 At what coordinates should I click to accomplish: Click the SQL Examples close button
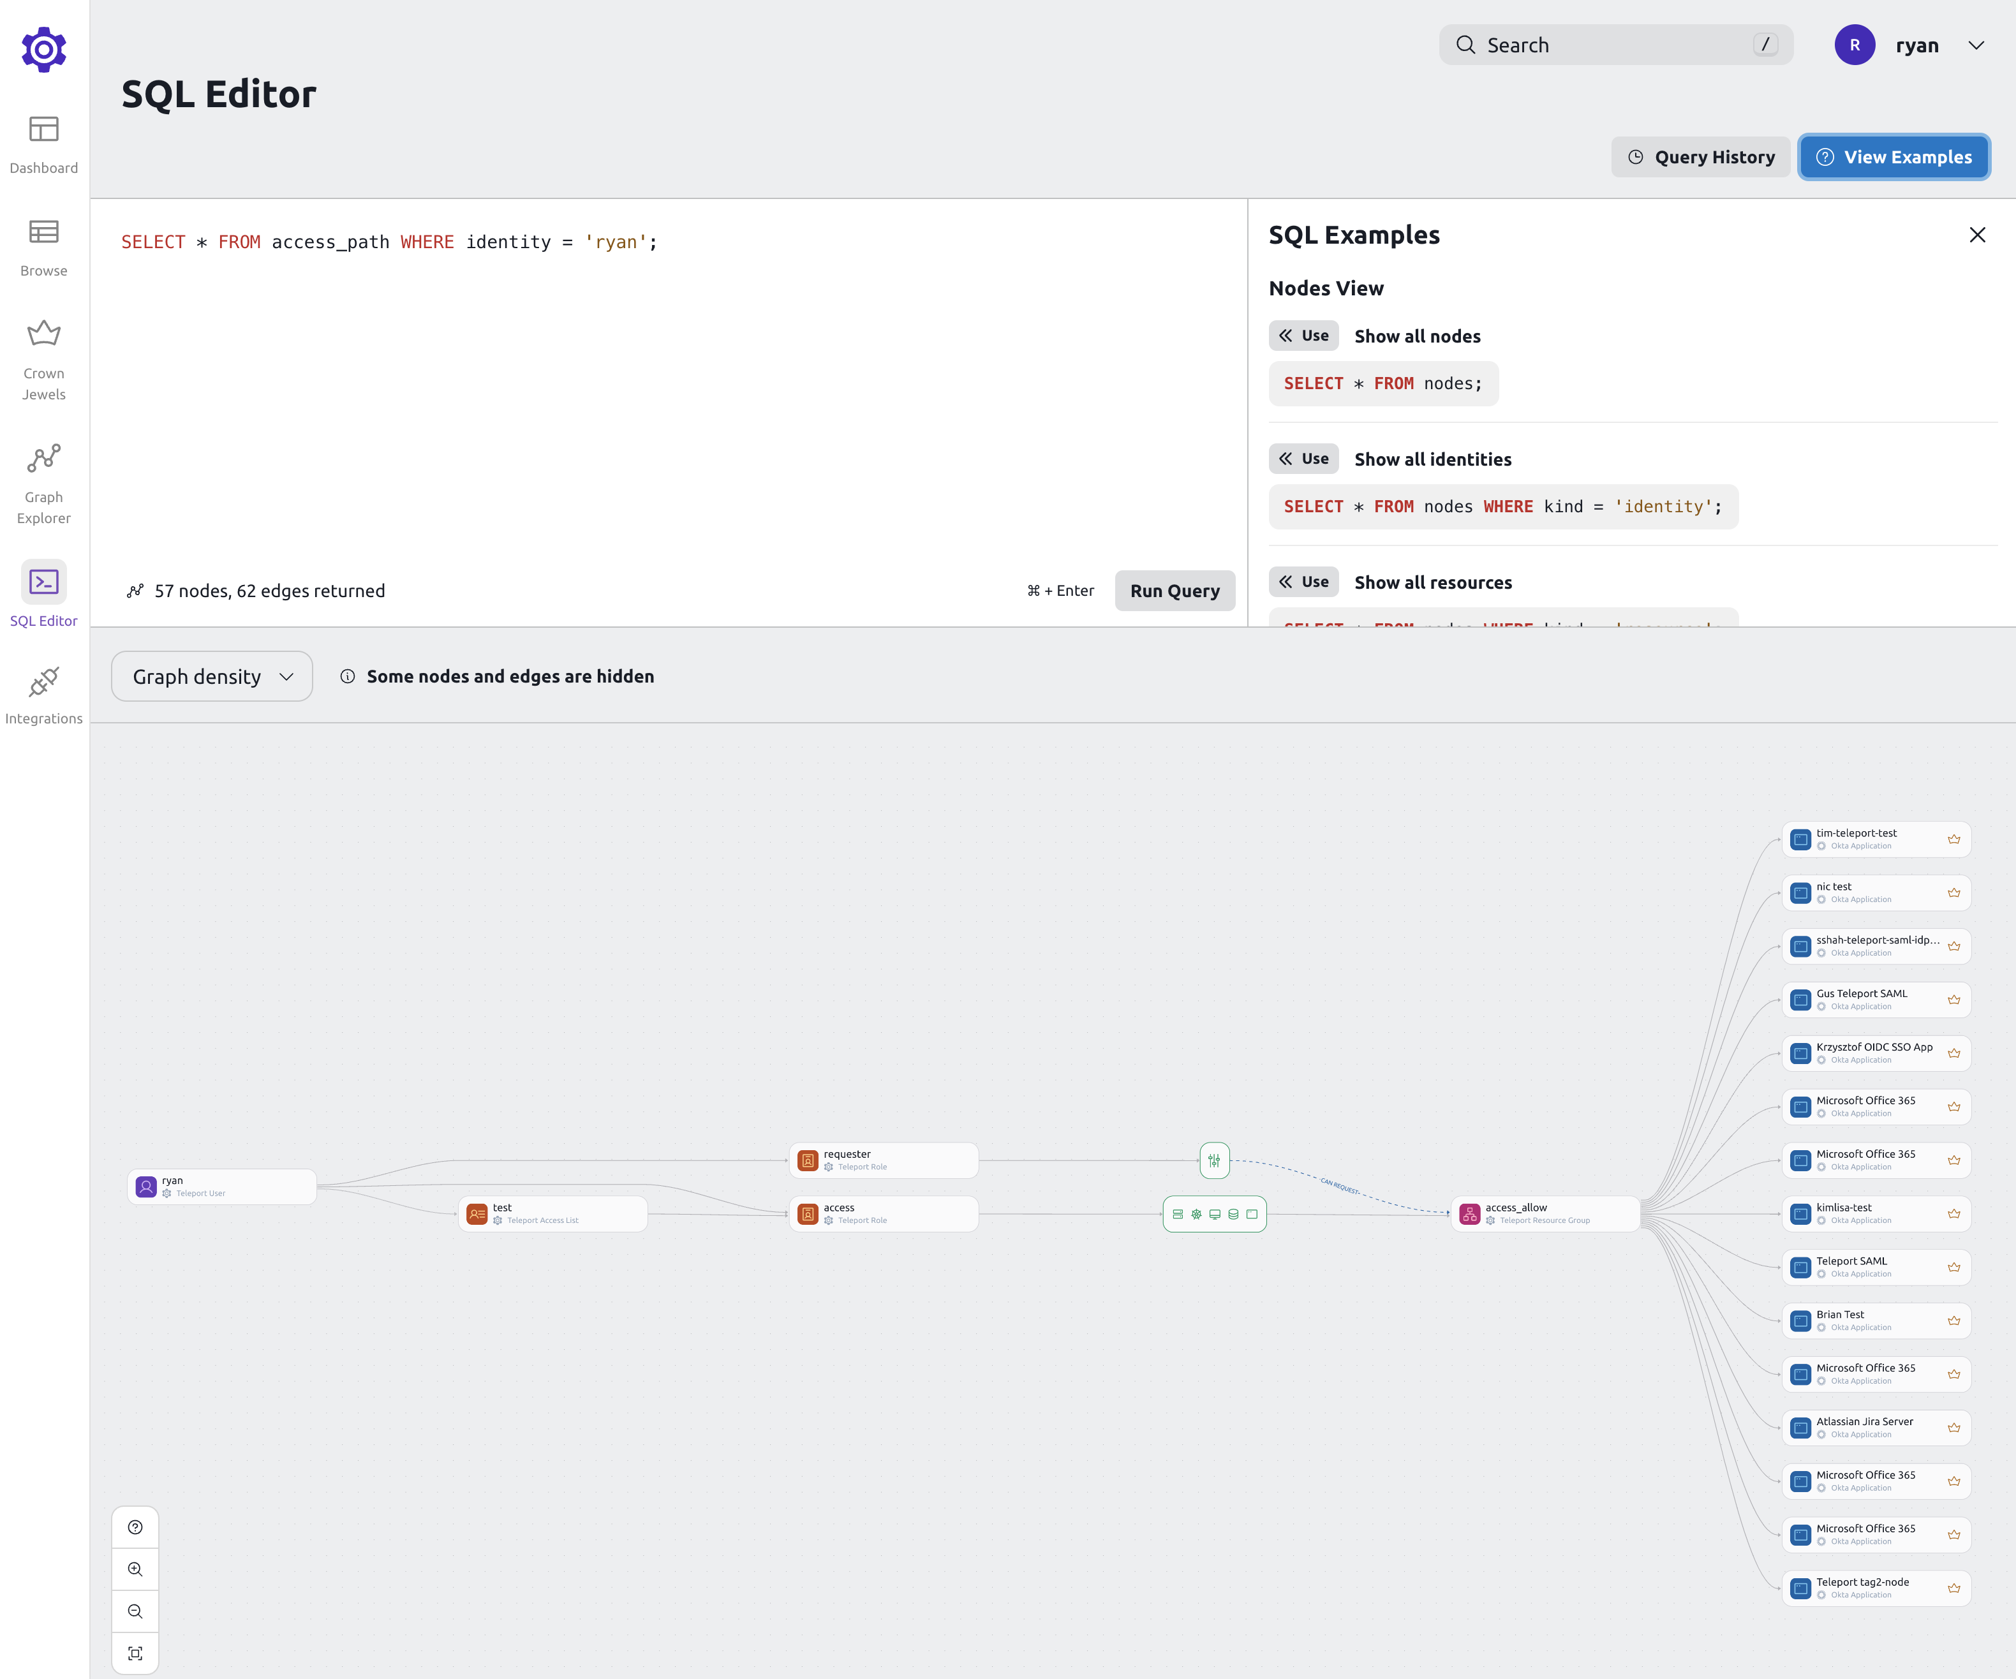click(x=1978, y=234)
